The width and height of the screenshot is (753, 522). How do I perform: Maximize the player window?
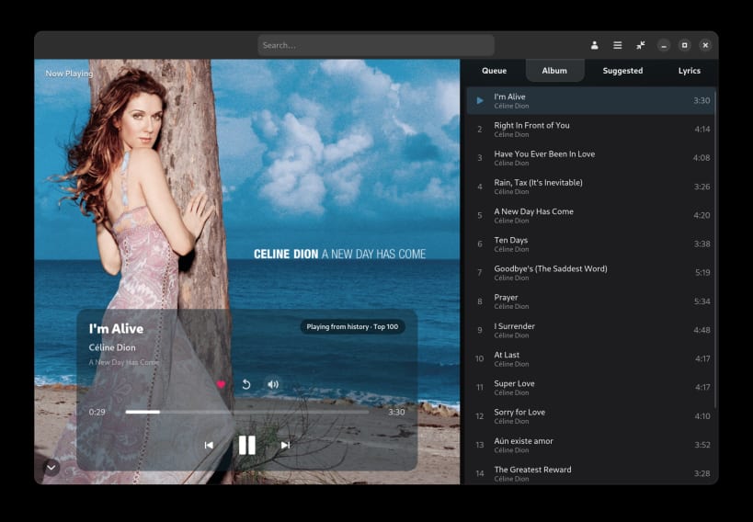(685, 45)
